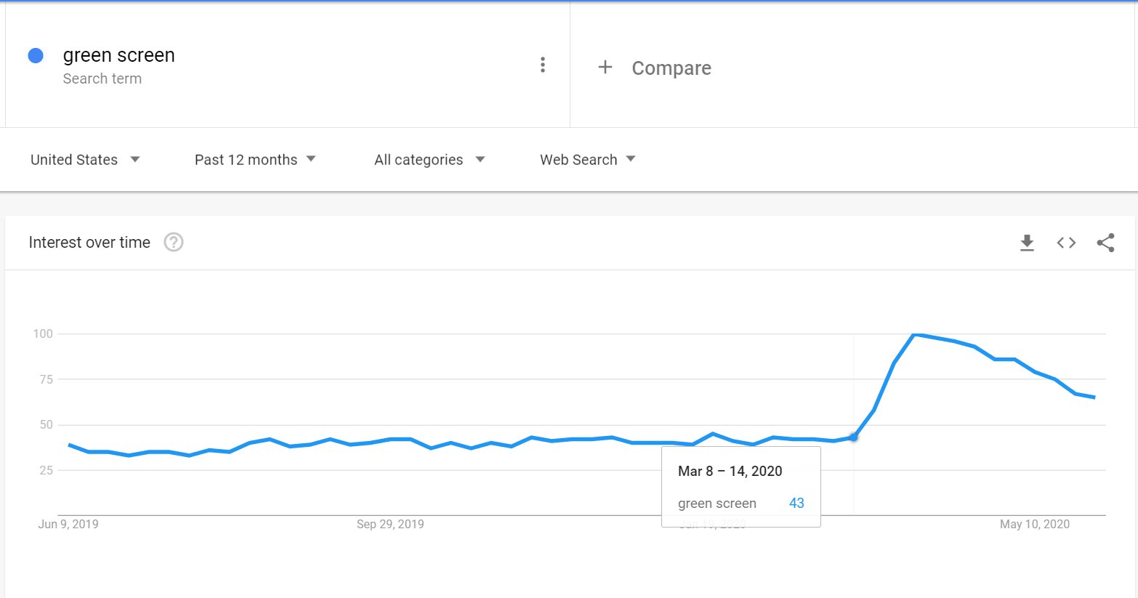1138x598 pixels.
Task: Click the plus icon beside Compare
Action: point(605,68)
